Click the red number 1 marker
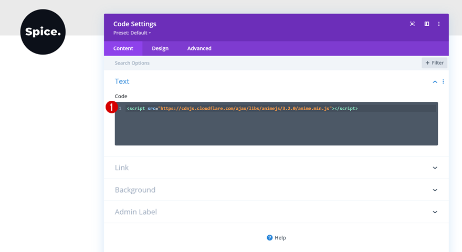 111,107
